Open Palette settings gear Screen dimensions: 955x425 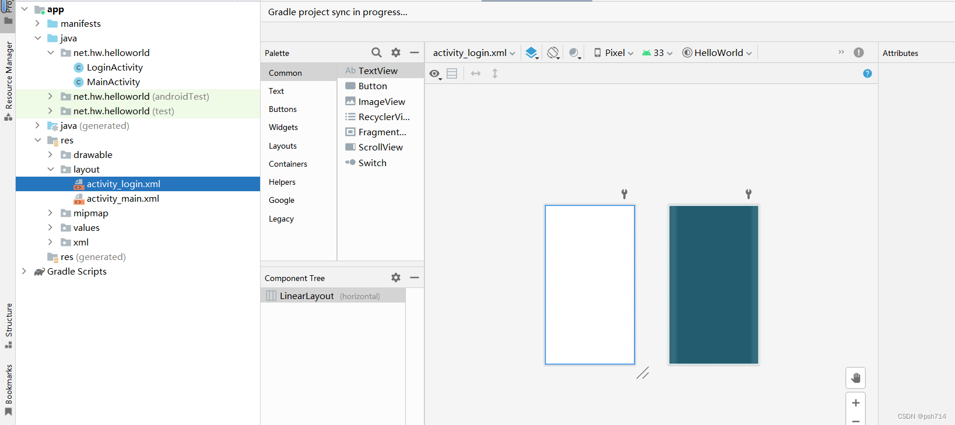[396, 52]
